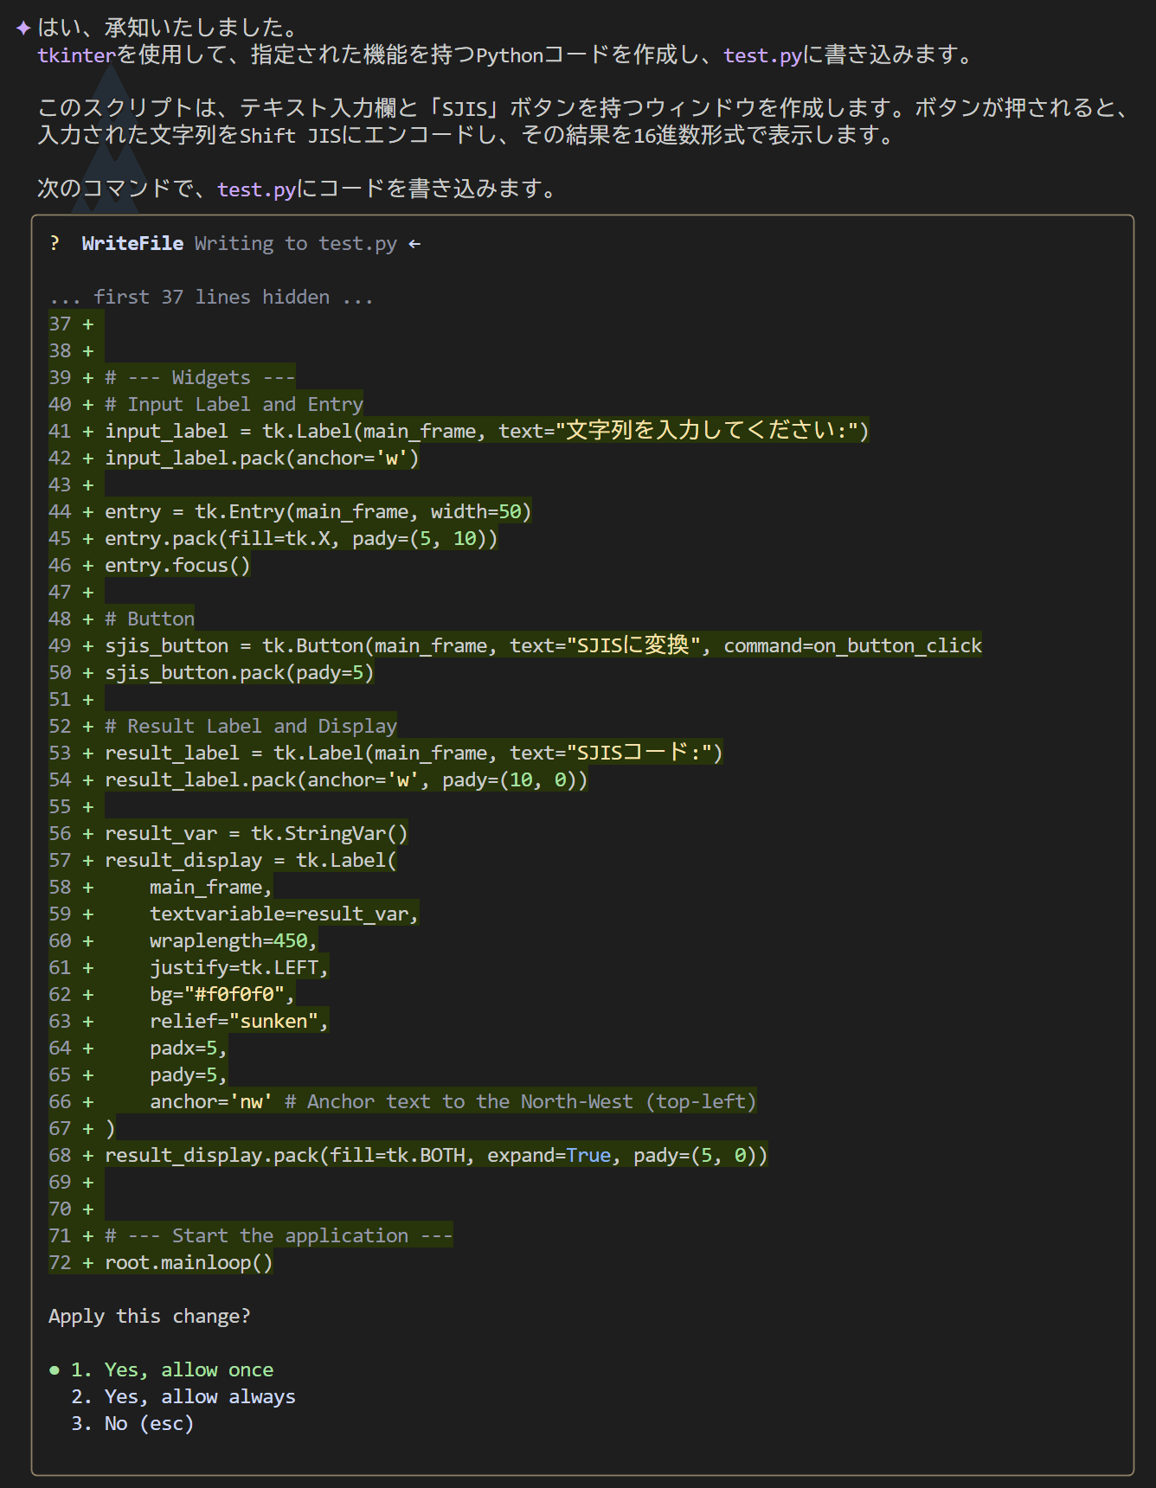This screenshot has width=1156, height=1488.
Task: Click the left arrow after test.py
Action: (414, 244)
